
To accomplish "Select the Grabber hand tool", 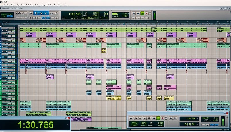I will 45,13.
